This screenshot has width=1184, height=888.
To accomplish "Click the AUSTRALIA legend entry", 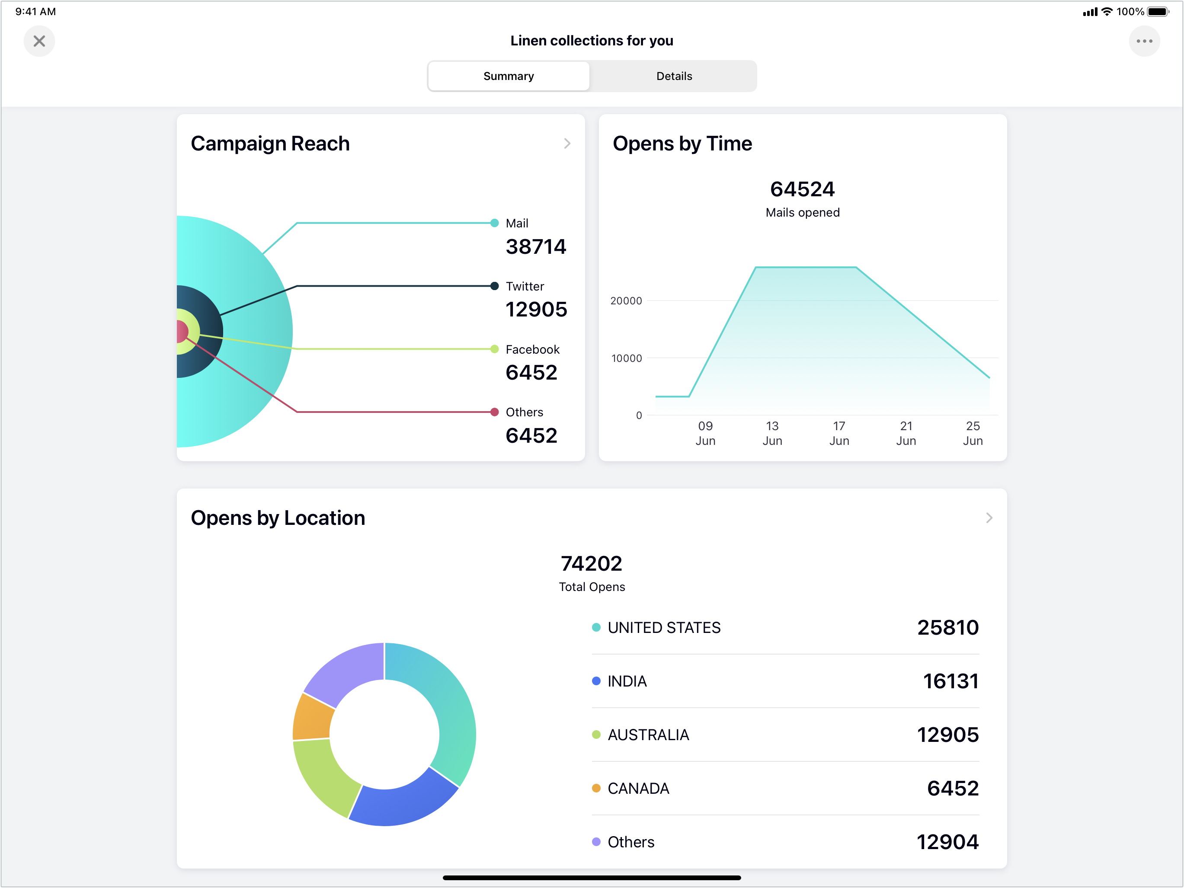I will coord(648,735).
